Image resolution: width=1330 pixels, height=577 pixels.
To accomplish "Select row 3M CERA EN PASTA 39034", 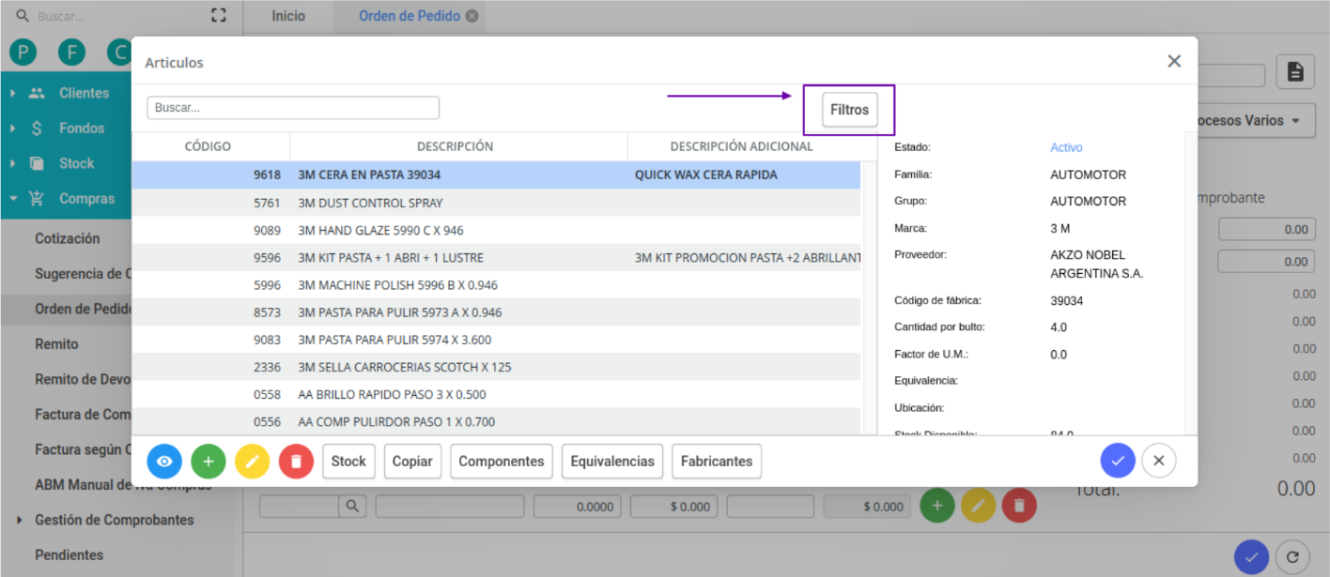I will point(496,175).
